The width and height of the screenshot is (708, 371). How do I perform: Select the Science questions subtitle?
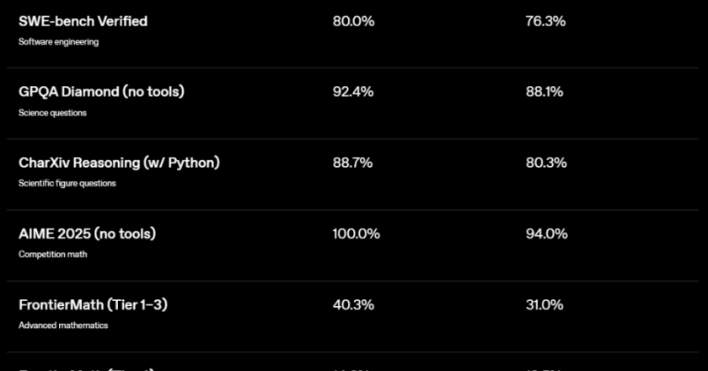tap(52, 112)
